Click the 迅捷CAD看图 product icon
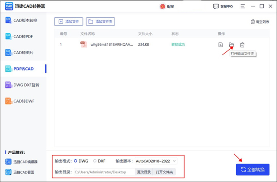 8,172
